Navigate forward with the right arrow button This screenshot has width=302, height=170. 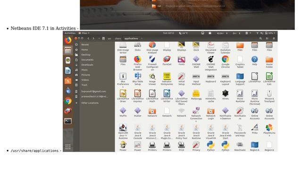pyautogui.click(x=93, y=39)
